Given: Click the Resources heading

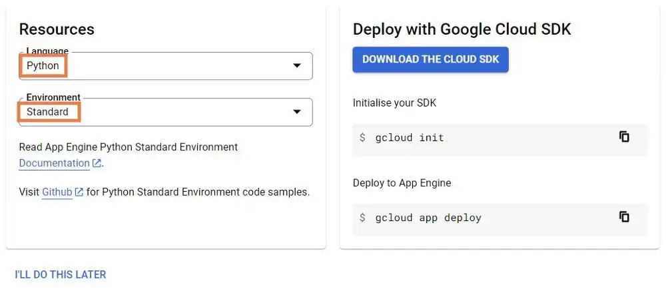Looking at the screenshot, I should pos(57,29).
